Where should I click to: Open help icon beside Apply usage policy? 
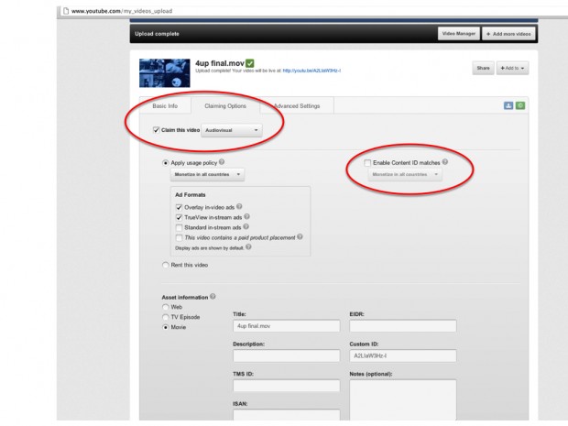222,162
